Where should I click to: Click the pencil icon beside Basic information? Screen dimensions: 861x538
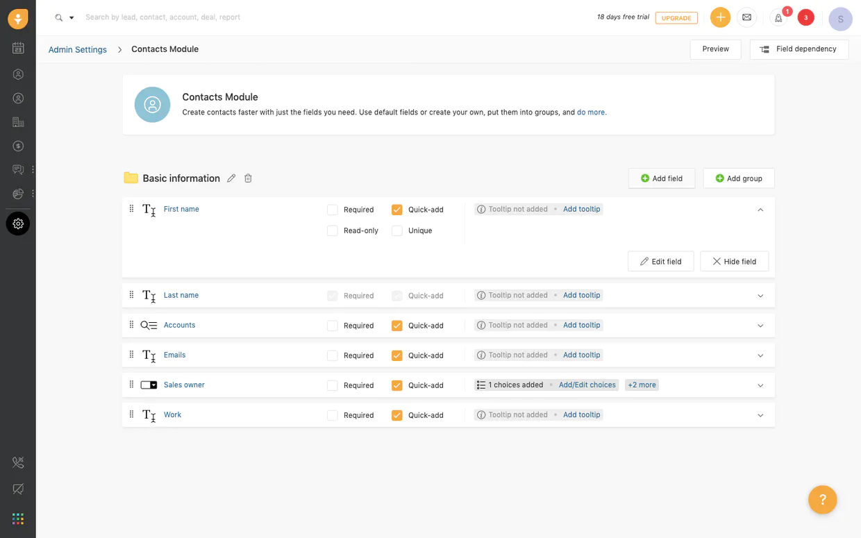tap(231, 178)
